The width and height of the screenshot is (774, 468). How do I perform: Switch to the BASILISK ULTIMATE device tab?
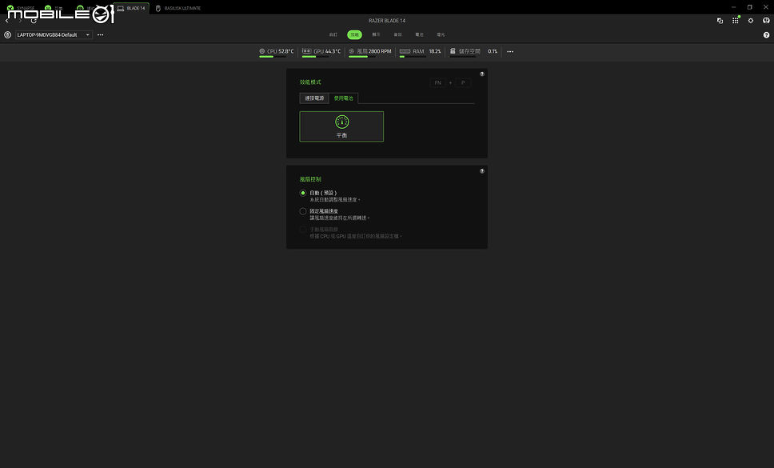178,8
